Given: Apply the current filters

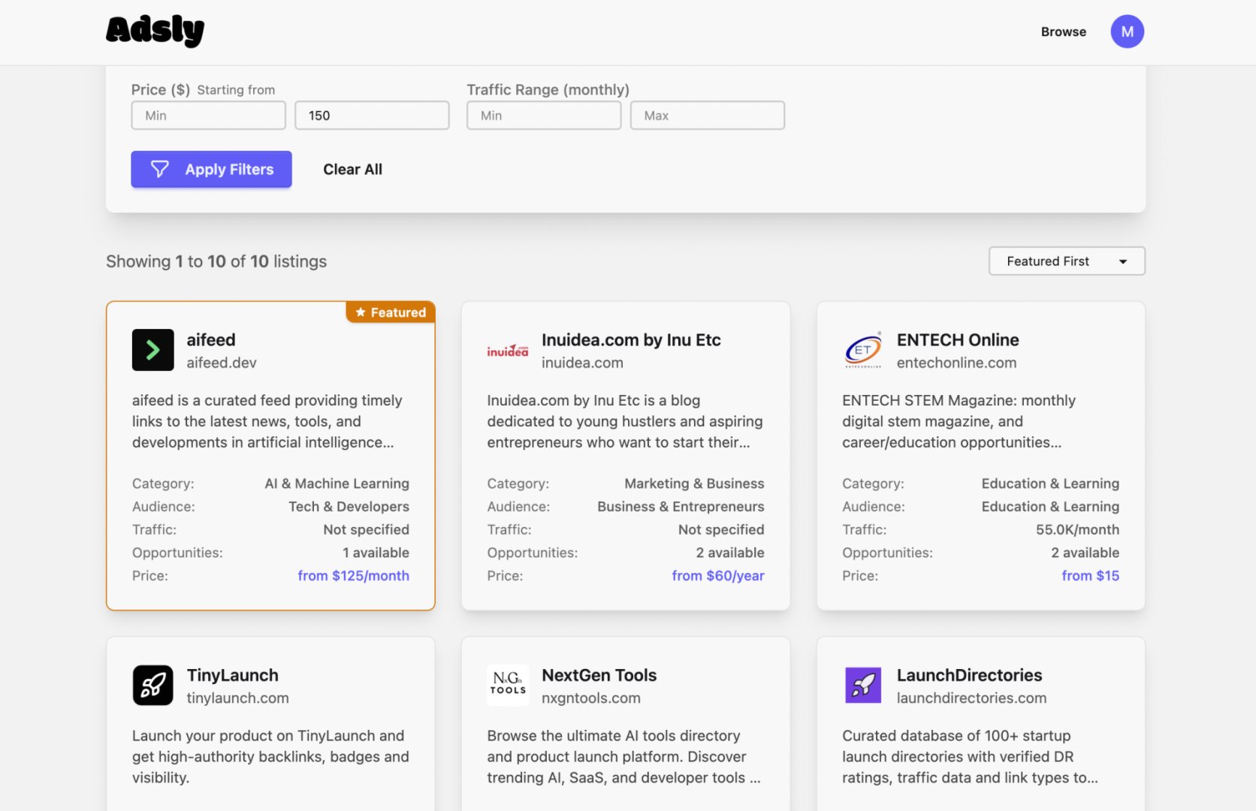Looking at the screenshot, I should click(x=211, y=169).
